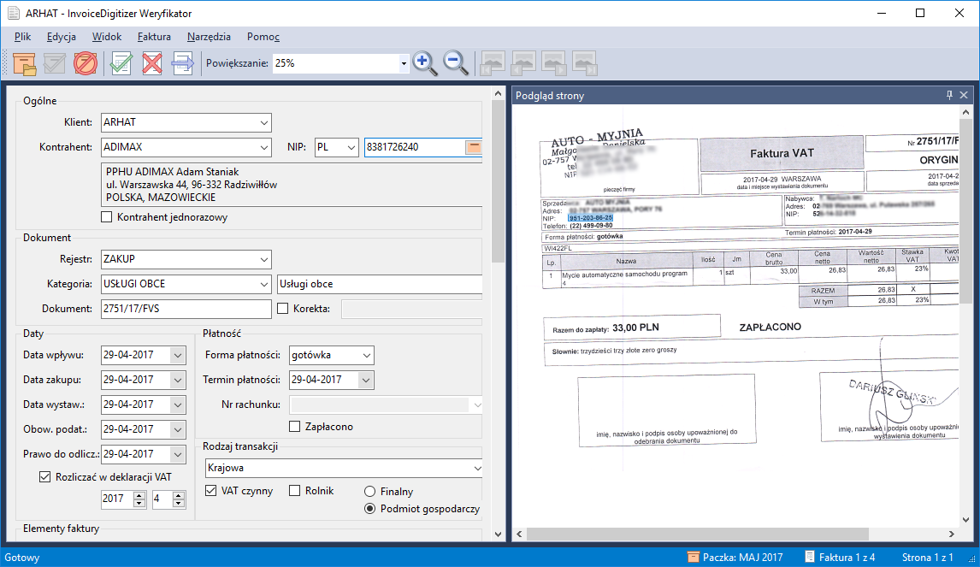Pin the Podgląd strony panel

(949, 96)
